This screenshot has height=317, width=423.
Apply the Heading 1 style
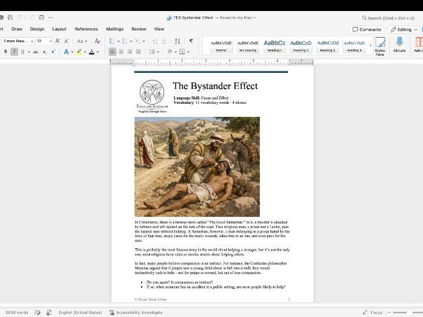[x=274, y=45]
